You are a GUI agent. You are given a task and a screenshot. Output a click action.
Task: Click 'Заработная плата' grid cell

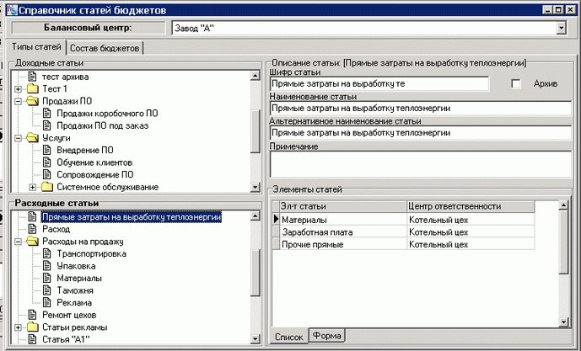click(x=343, y=232)
